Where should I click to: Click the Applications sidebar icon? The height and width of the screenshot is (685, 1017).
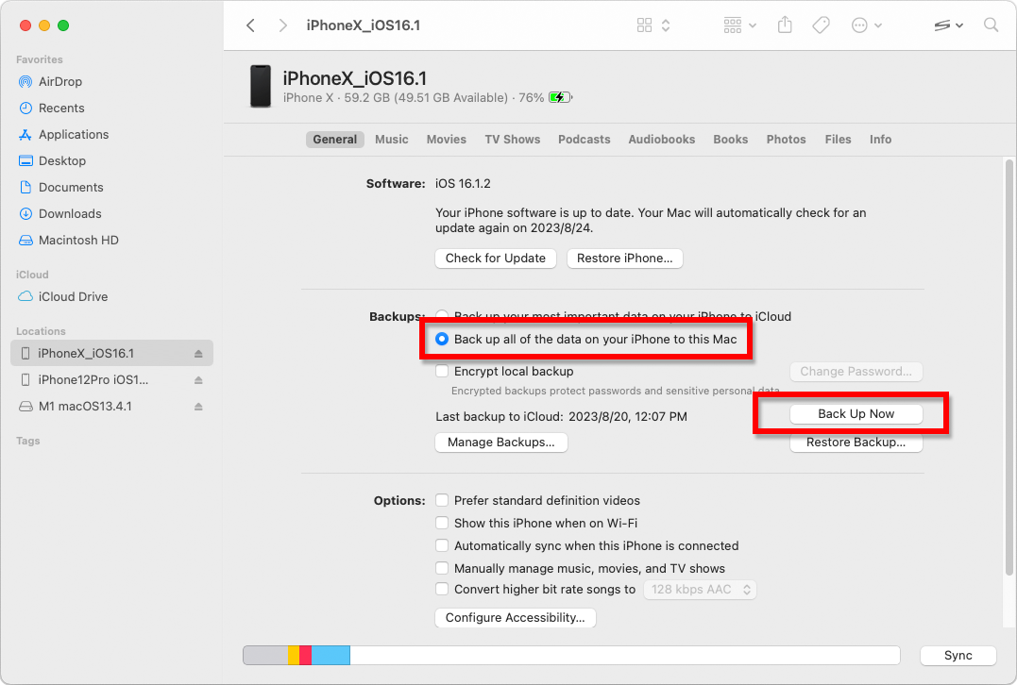pos(25,135)
